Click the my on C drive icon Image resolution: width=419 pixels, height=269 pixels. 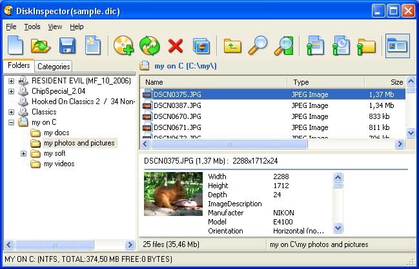pos(23,122)
